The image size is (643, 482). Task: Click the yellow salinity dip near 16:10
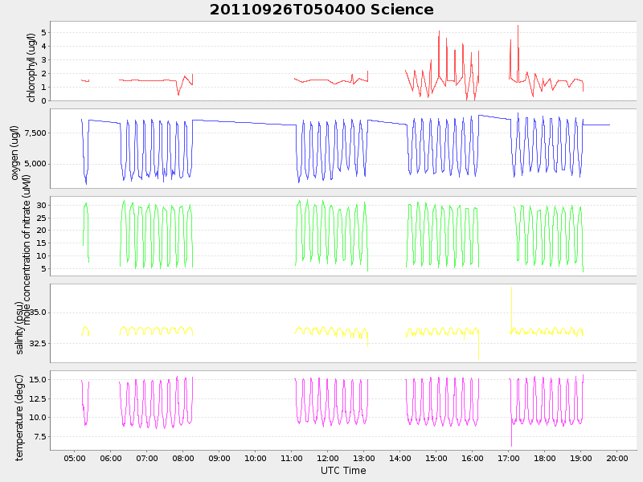coord(478,346)
